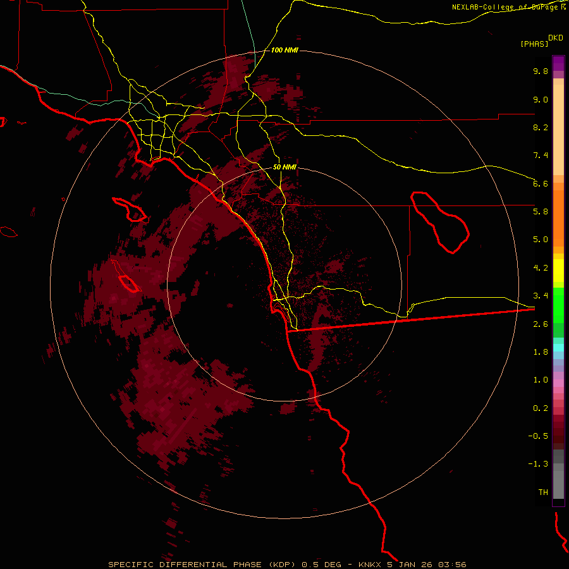Select the -1.3 scale label
This screenshot has height=569, width=569.
[x=538, y=464]
